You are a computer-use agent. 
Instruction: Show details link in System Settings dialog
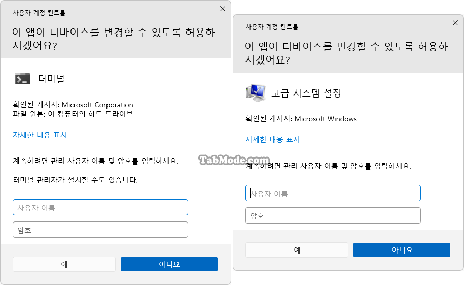coord(272,139)
